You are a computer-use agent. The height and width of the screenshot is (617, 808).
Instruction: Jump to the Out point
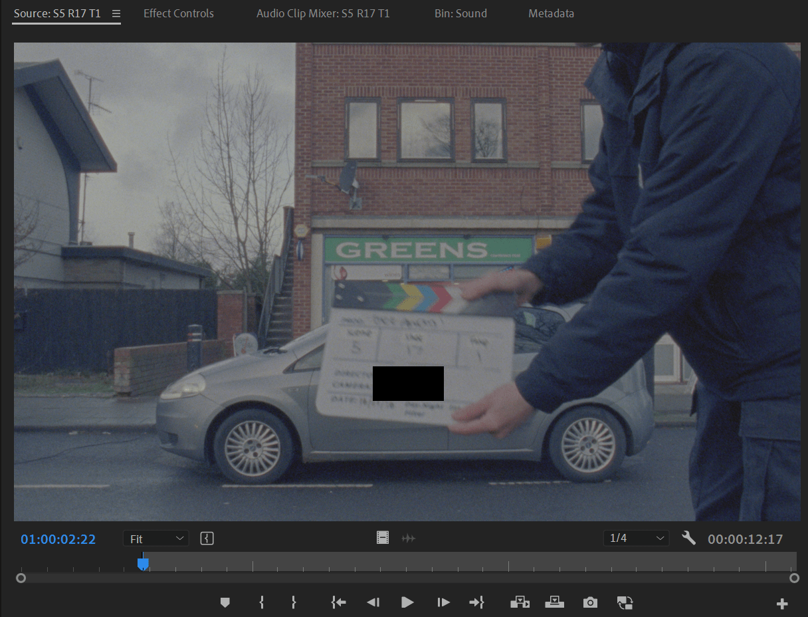coord(476,602)
